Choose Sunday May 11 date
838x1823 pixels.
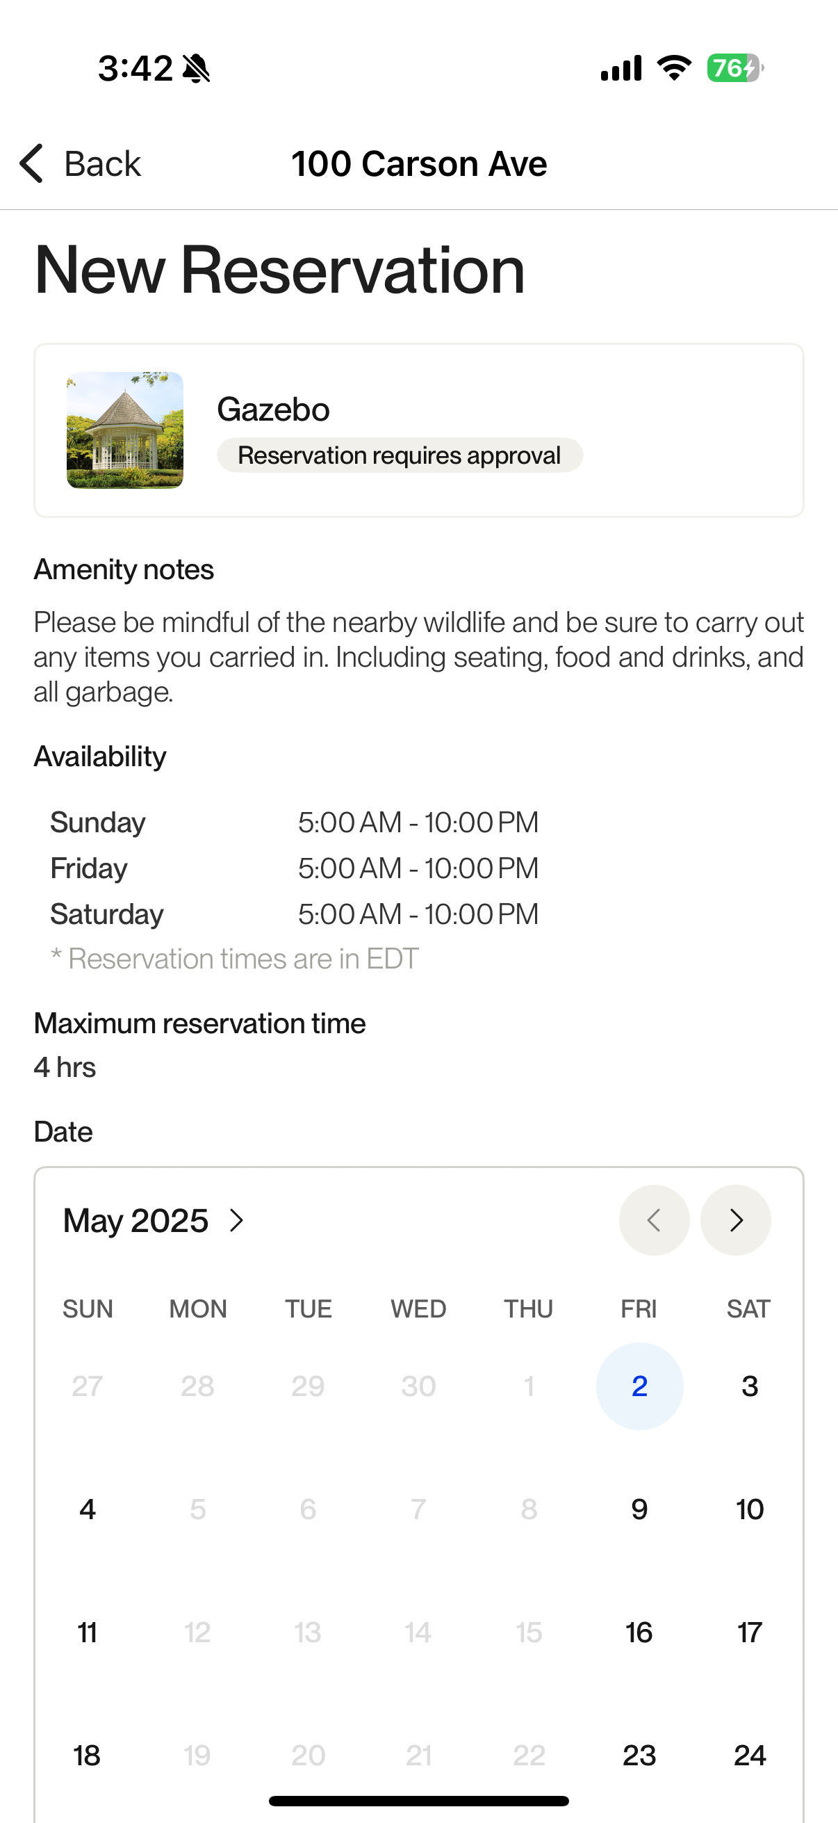(x=88, y=1632)
